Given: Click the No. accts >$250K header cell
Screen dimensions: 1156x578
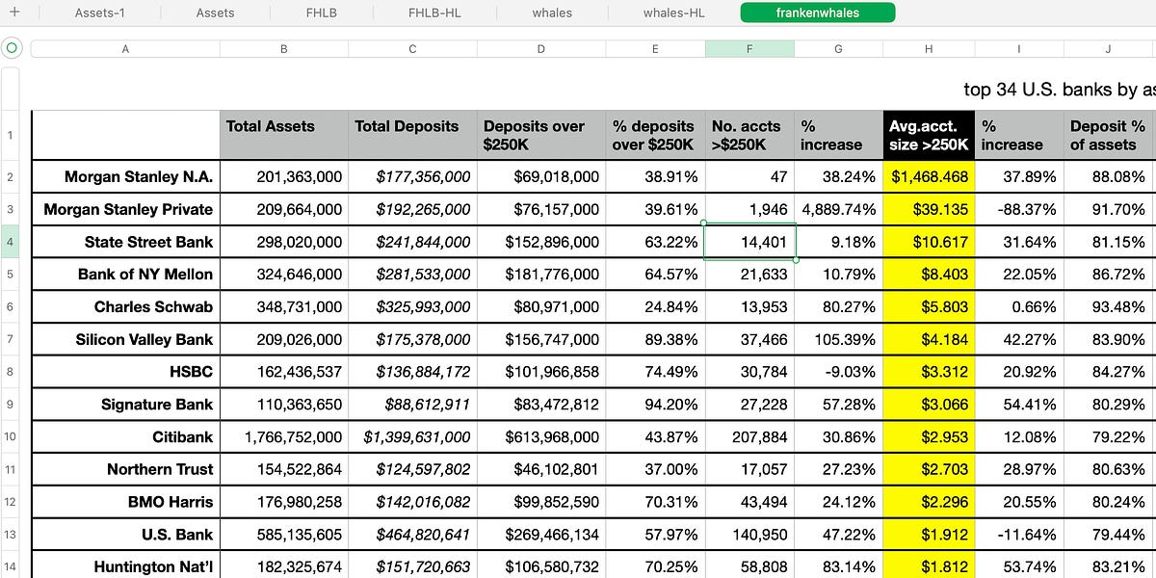Looking at the screenshot, I should (749, 135).
